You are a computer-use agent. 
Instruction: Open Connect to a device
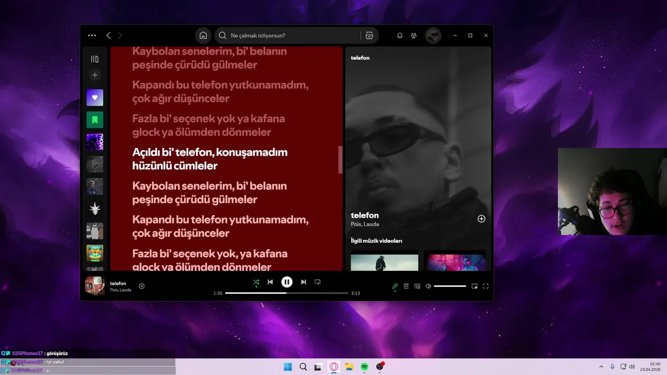click(x=417, y=286)
